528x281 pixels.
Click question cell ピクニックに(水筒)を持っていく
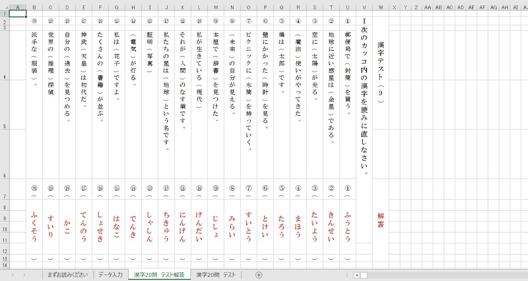click(249, 105)
